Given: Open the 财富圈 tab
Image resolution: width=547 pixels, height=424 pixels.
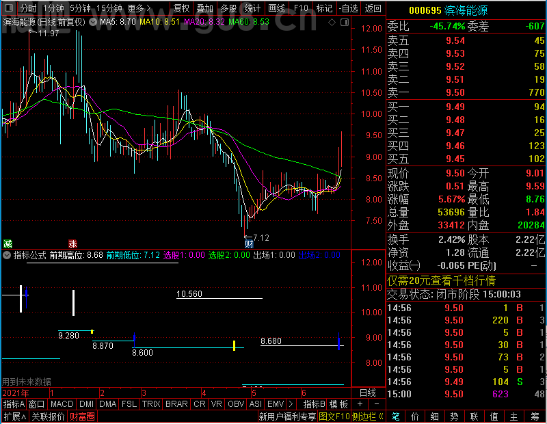Looking at the screenshot, I should [82, 416].
